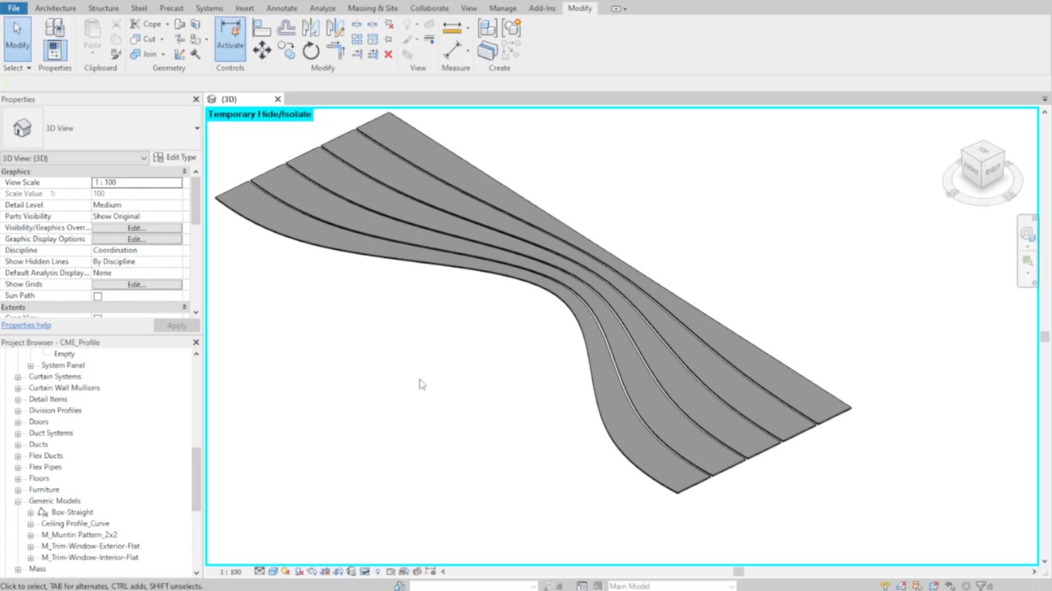The width and height of the screenshot is (1052, 591).
Task: Toggle the Sun Path checkbox
Action: 97,296
